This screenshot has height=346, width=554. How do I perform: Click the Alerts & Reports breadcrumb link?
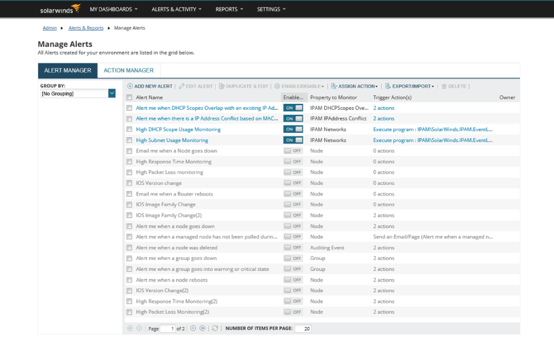86,28
